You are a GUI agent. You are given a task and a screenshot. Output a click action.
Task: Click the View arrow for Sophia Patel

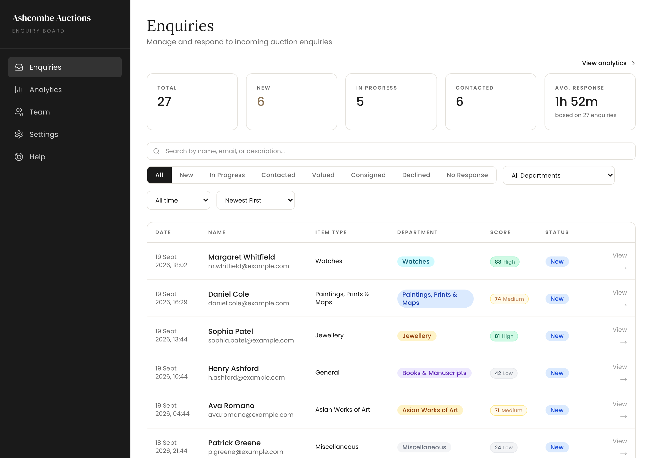(623, 342)
